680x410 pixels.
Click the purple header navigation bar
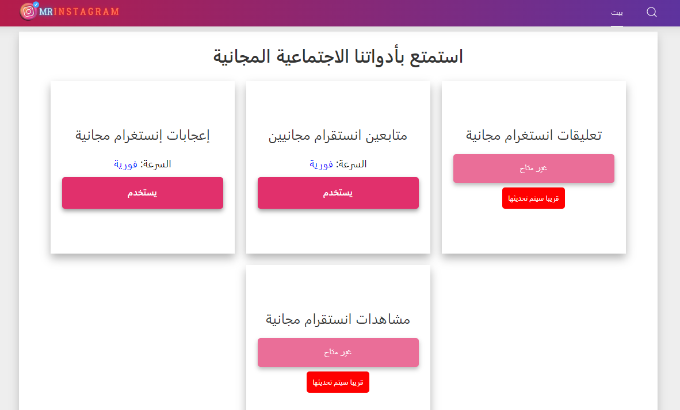[345, 13]
